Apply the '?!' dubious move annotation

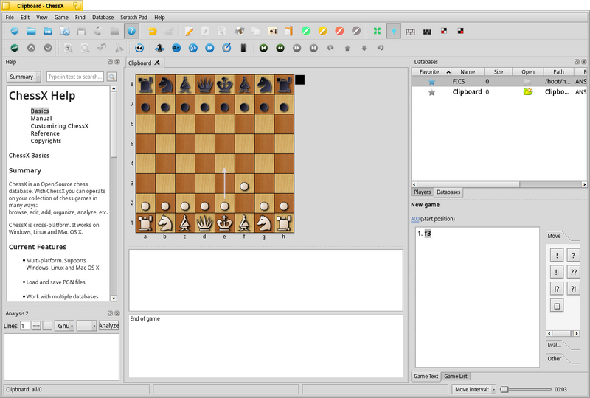(x=574, y=289)
